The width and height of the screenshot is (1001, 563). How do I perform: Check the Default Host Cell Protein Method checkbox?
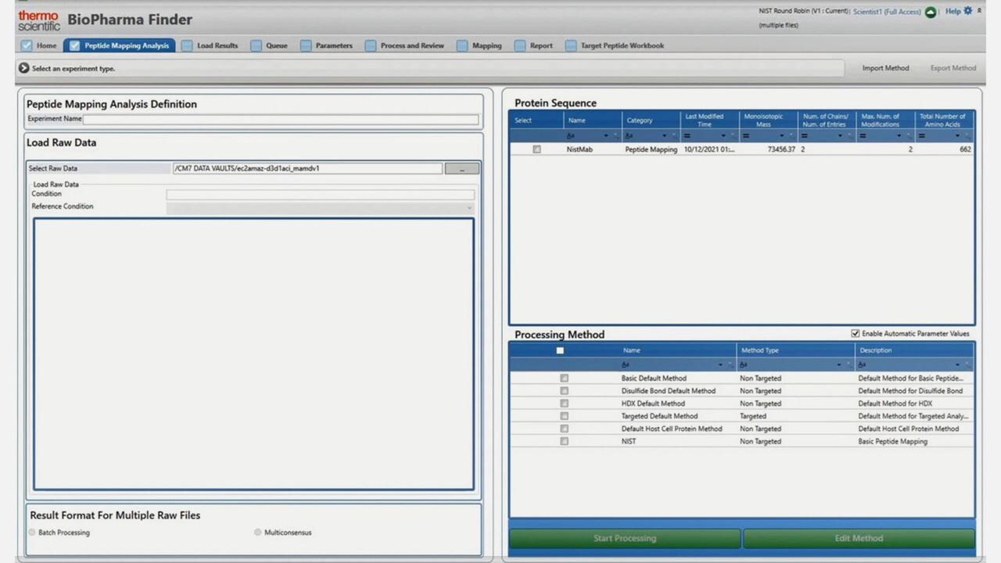click(x=564, y=429)
